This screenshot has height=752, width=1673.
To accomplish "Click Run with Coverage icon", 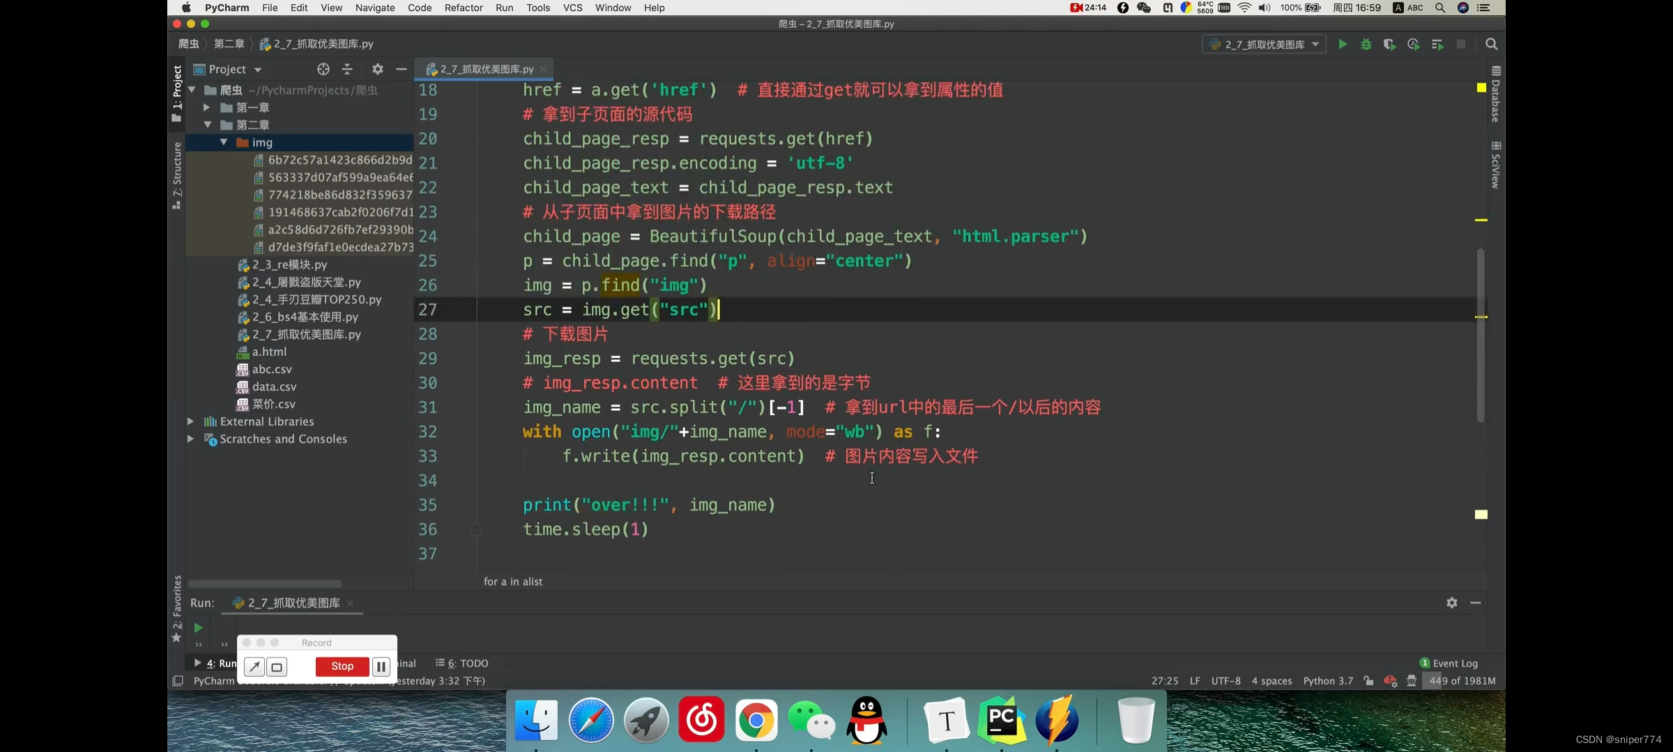I will pyautogui.click(x=1389, y=45).
